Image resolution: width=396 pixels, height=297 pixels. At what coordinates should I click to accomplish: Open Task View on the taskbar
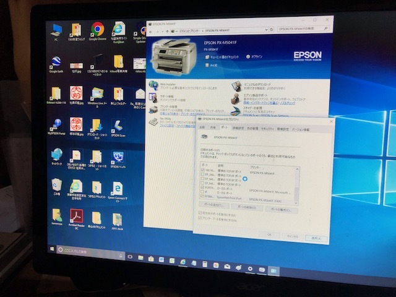[130, 257]
